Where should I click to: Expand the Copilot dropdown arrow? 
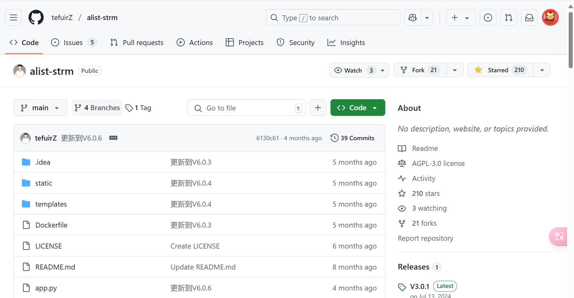tap(427, 18)
